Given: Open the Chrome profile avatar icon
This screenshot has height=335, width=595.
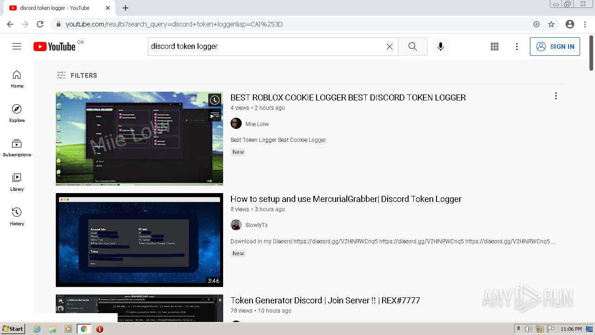Looking at the screenshot, I should coord(570,24).
